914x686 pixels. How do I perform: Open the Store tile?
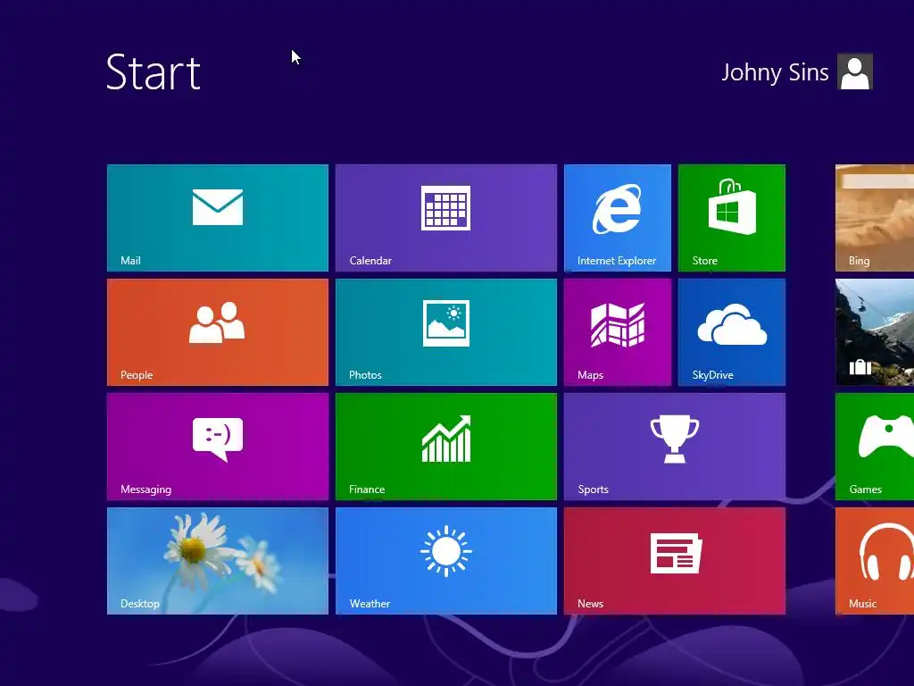(732, 218)
